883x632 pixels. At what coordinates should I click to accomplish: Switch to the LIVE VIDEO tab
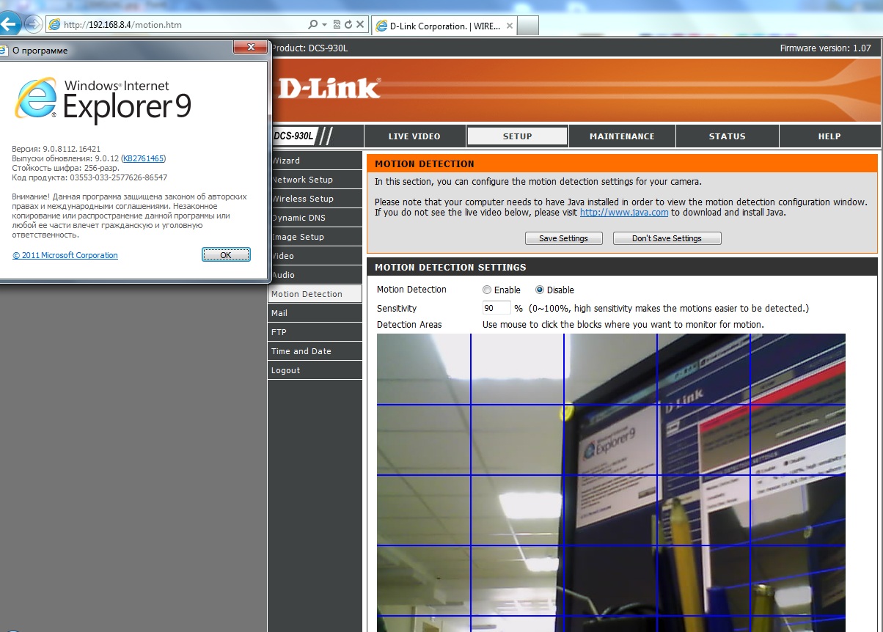point(414,136)
